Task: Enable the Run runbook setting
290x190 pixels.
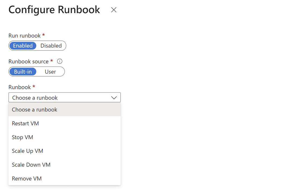Action: pyautogui.click(x=23, y=46)
